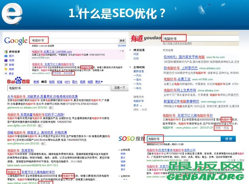This screenshot has height=184, width=249.
Task: Expand Youdao search history 更多 »
Action: pyautogui.click(x=138, y=105)
